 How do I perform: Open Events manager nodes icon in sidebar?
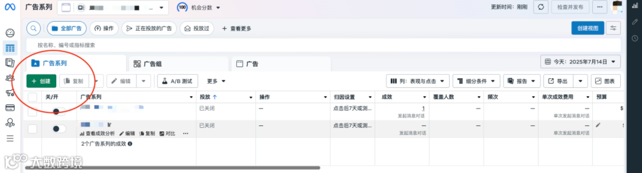coord(10,123)
